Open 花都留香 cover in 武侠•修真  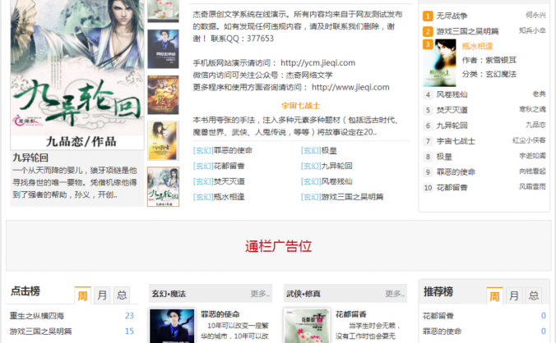point(307,326)
